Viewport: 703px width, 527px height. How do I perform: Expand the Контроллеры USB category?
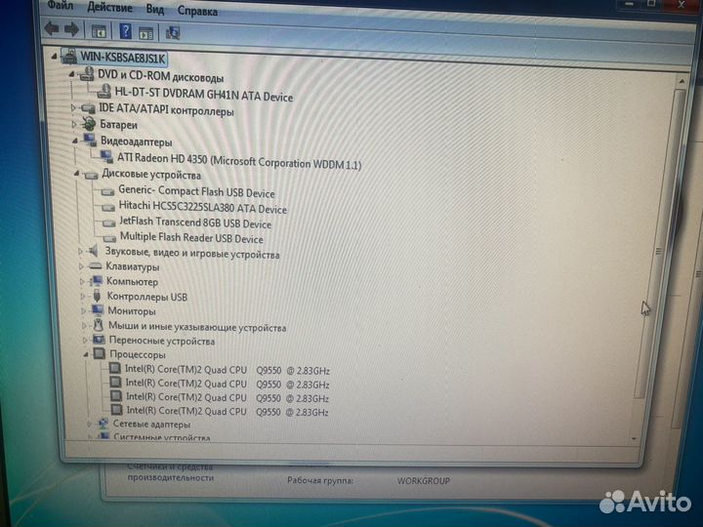(83, 296)
